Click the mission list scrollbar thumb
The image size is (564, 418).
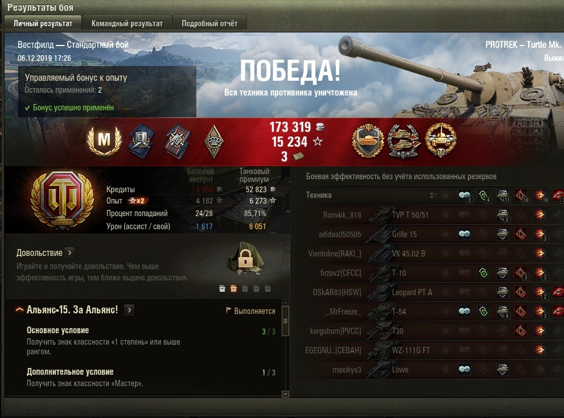point(285,321)
